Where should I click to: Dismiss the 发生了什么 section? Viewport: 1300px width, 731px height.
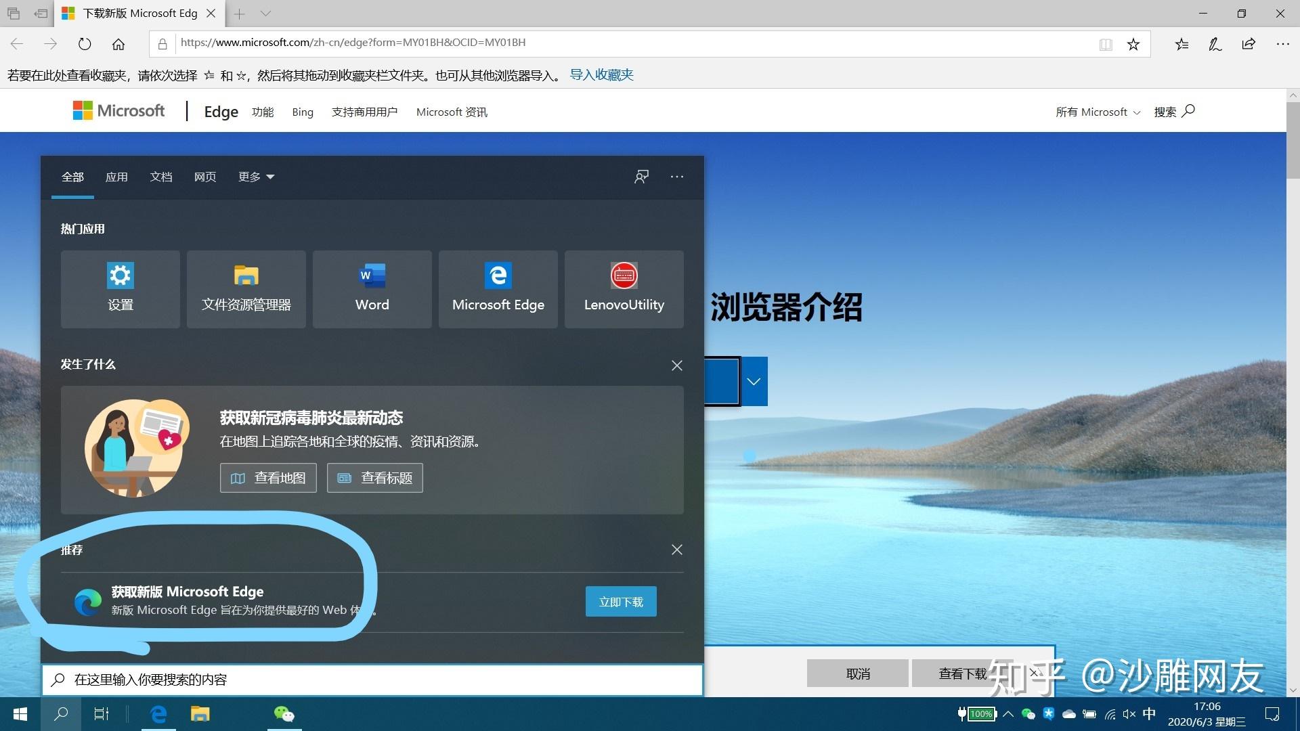676,365
